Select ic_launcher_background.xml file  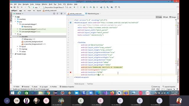(x=33, y=42)
